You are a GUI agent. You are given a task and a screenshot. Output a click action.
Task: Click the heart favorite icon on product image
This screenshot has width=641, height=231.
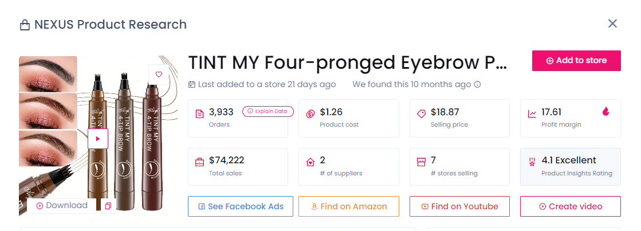point(159,74)
